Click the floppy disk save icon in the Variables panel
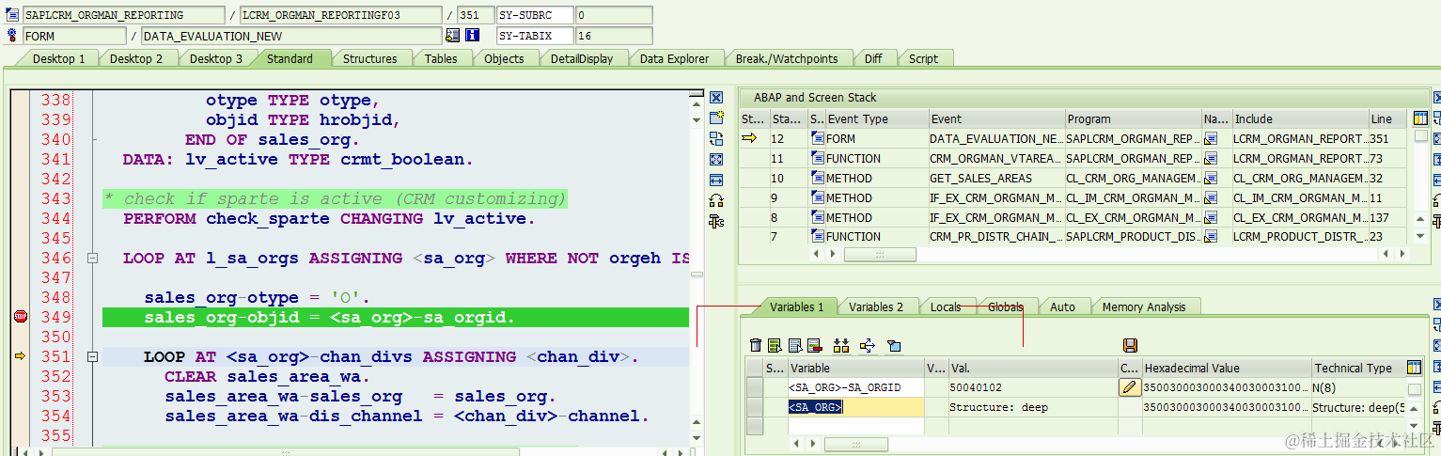This screenshot has height=456, width=1441. tap(1131, 346)
